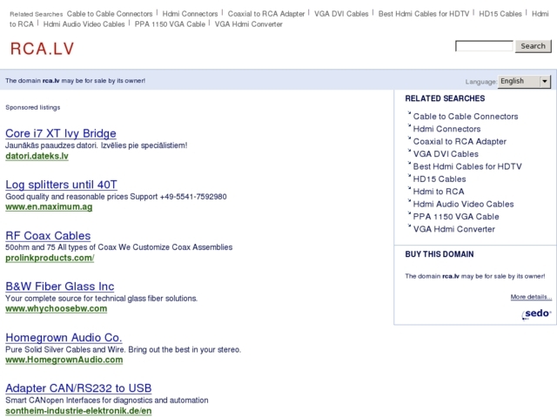
Task: Open PPA 1150 VGA Cable sidebar link
Action: [x=456, y=217]
